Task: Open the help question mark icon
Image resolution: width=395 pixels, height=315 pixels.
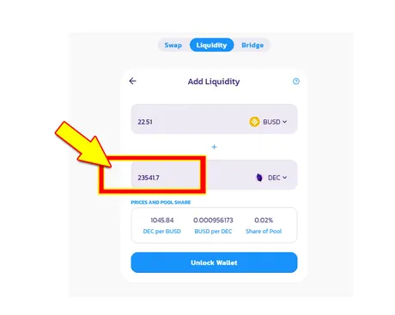Action: pyautogui.click(x=296, y=82)
